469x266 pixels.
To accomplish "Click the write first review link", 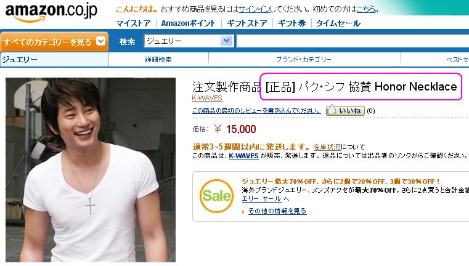I will [256, 111].
